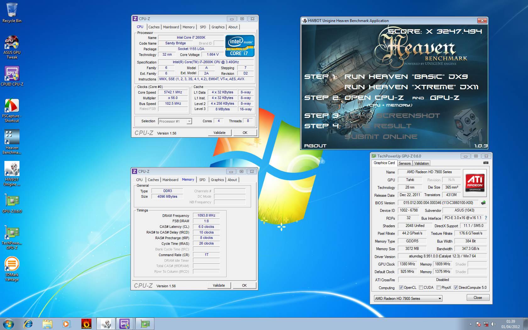Image resolution: width=528 pixels, height=330 pixels.
Task: Open Mainboard tab in top CPU-Z window
Action: click(x=171, y=27)
